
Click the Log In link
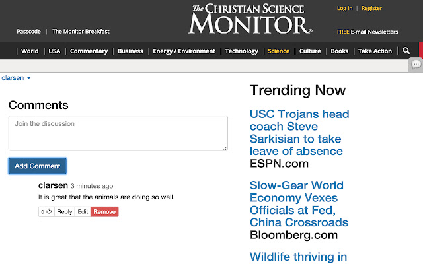coord(344,8)
